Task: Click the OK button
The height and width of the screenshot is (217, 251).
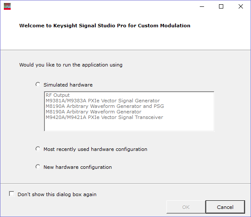Action: [x=186, y=207]
